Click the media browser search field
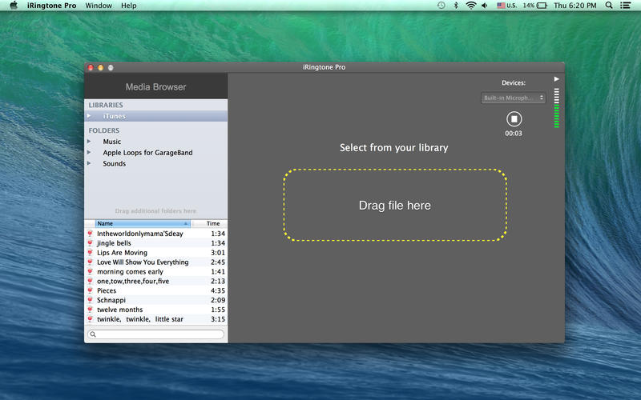Viewport: 641px width, 400px height. [156, 334]
